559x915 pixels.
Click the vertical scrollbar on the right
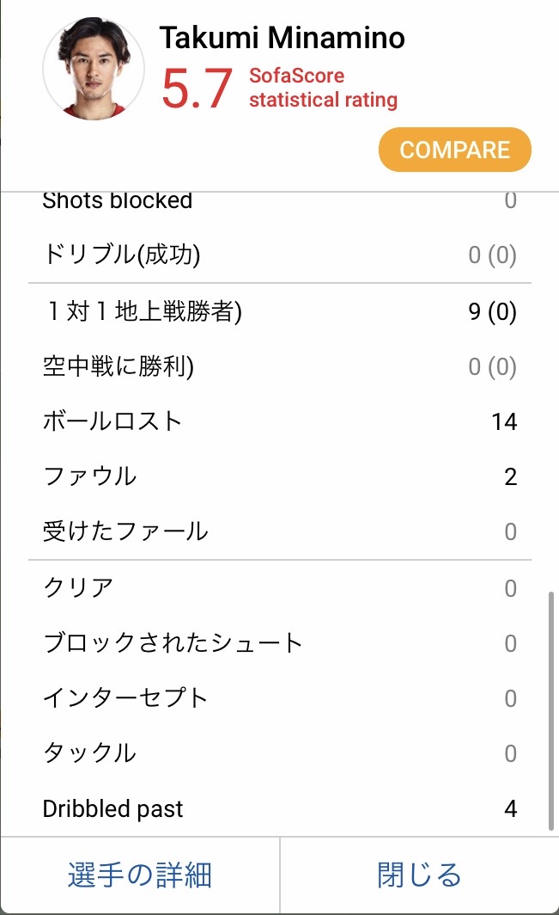(552, 709)
